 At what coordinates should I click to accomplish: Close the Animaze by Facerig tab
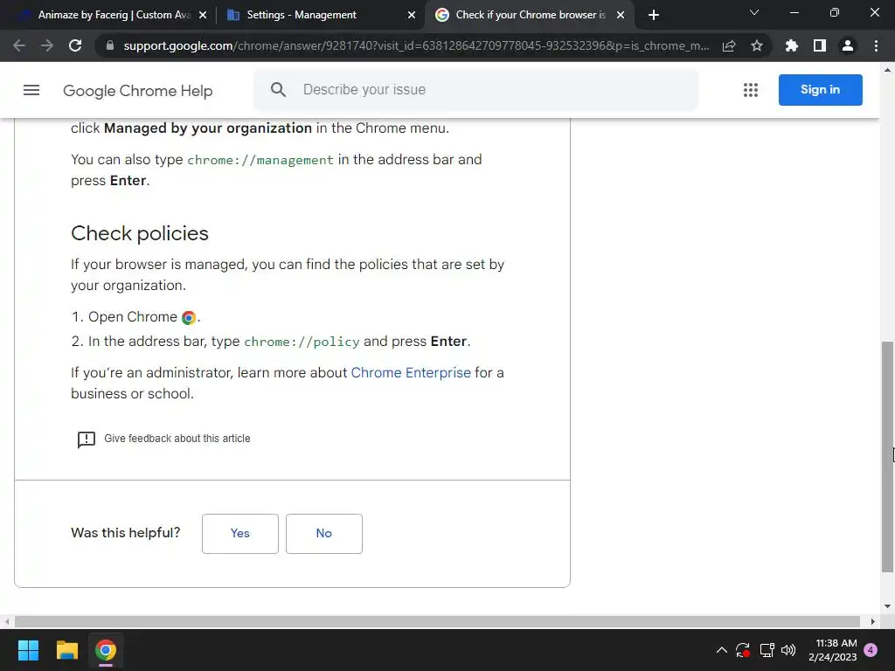pyautogui.click(x=203, y=15)
